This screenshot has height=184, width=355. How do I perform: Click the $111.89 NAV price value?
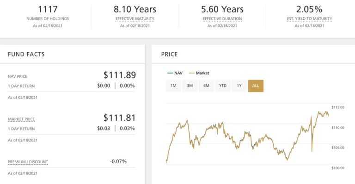(120, 75)
